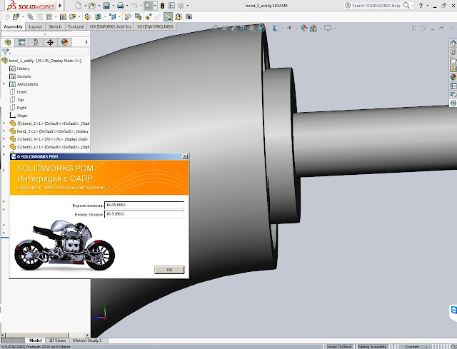This screenshot has width=457, height=349.
Task: Open the SOLIDWORKS MBD tab
Action: point(155,26)
